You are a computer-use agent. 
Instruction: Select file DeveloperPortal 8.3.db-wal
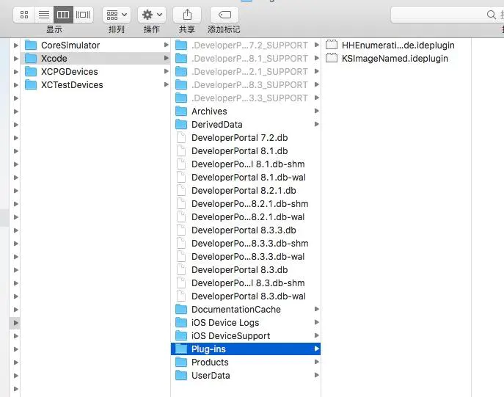pyautogui.click(x=246, y=296)
